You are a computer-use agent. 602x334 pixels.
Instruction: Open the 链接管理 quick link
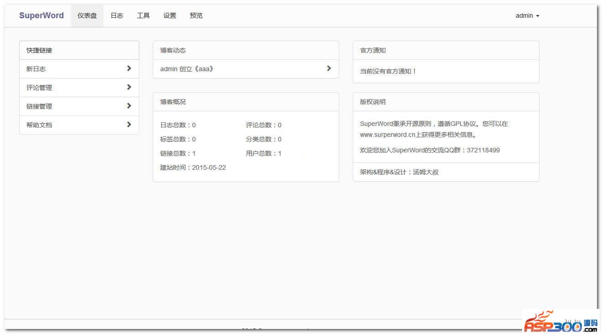point(39,106)
